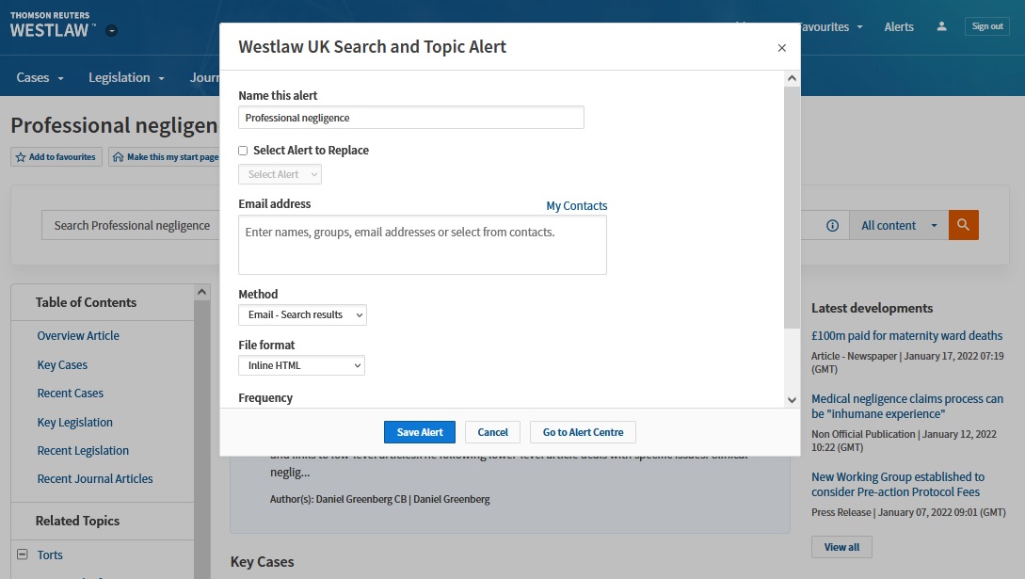Viewport: 1025px width, 579px height.
Task: Collapse the Torts related topic
Action: [x=21, y=555]
